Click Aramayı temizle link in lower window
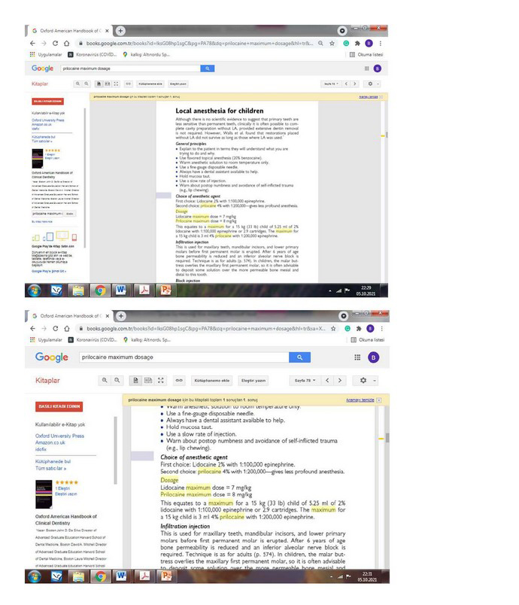The height and width of the screenshot is (605, 519). (x=360, y=400)
